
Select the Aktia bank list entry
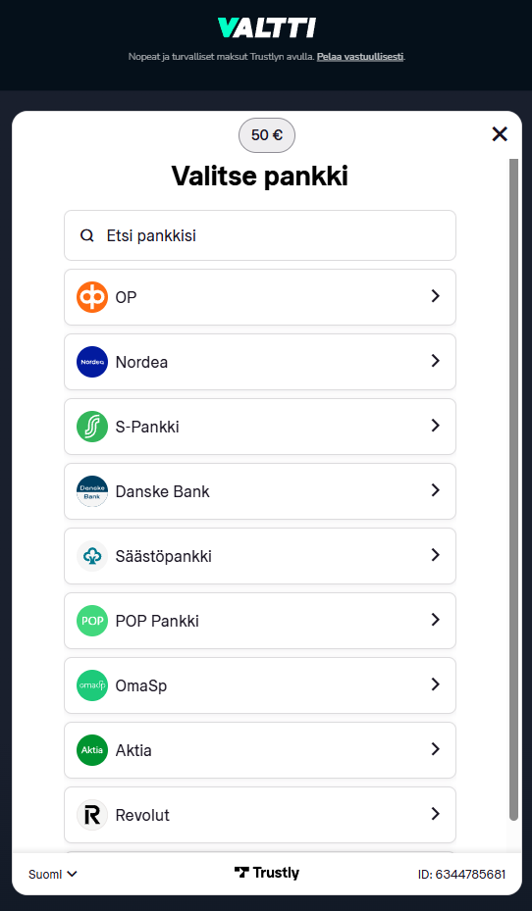[260, 750]
